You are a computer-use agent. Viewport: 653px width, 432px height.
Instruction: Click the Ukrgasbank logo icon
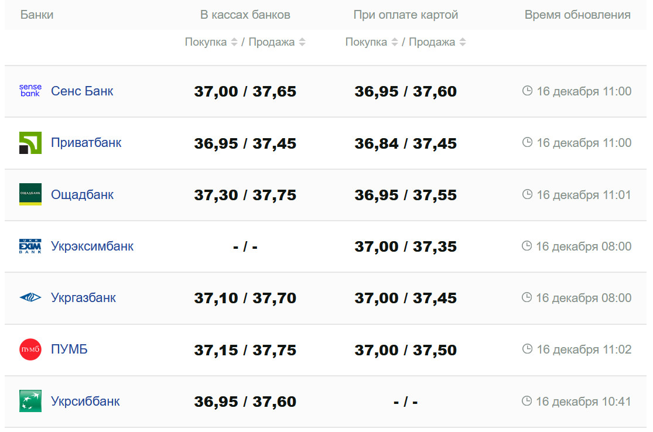tap(30, 298)
